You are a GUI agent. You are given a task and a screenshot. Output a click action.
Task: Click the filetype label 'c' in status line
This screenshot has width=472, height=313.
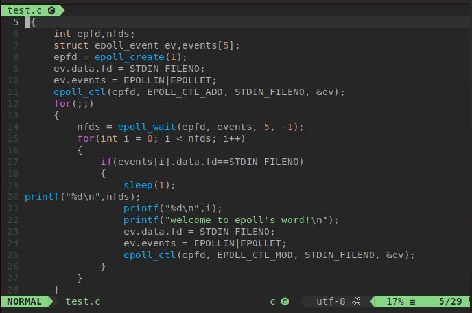(x=272, y=301)
